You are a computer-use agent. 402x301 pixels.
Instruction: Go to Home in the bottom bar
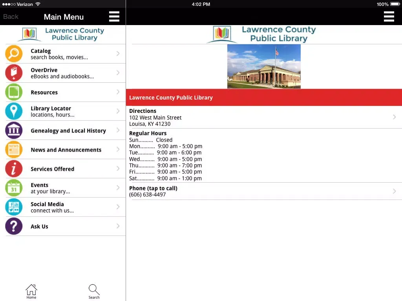coord(31,292)
